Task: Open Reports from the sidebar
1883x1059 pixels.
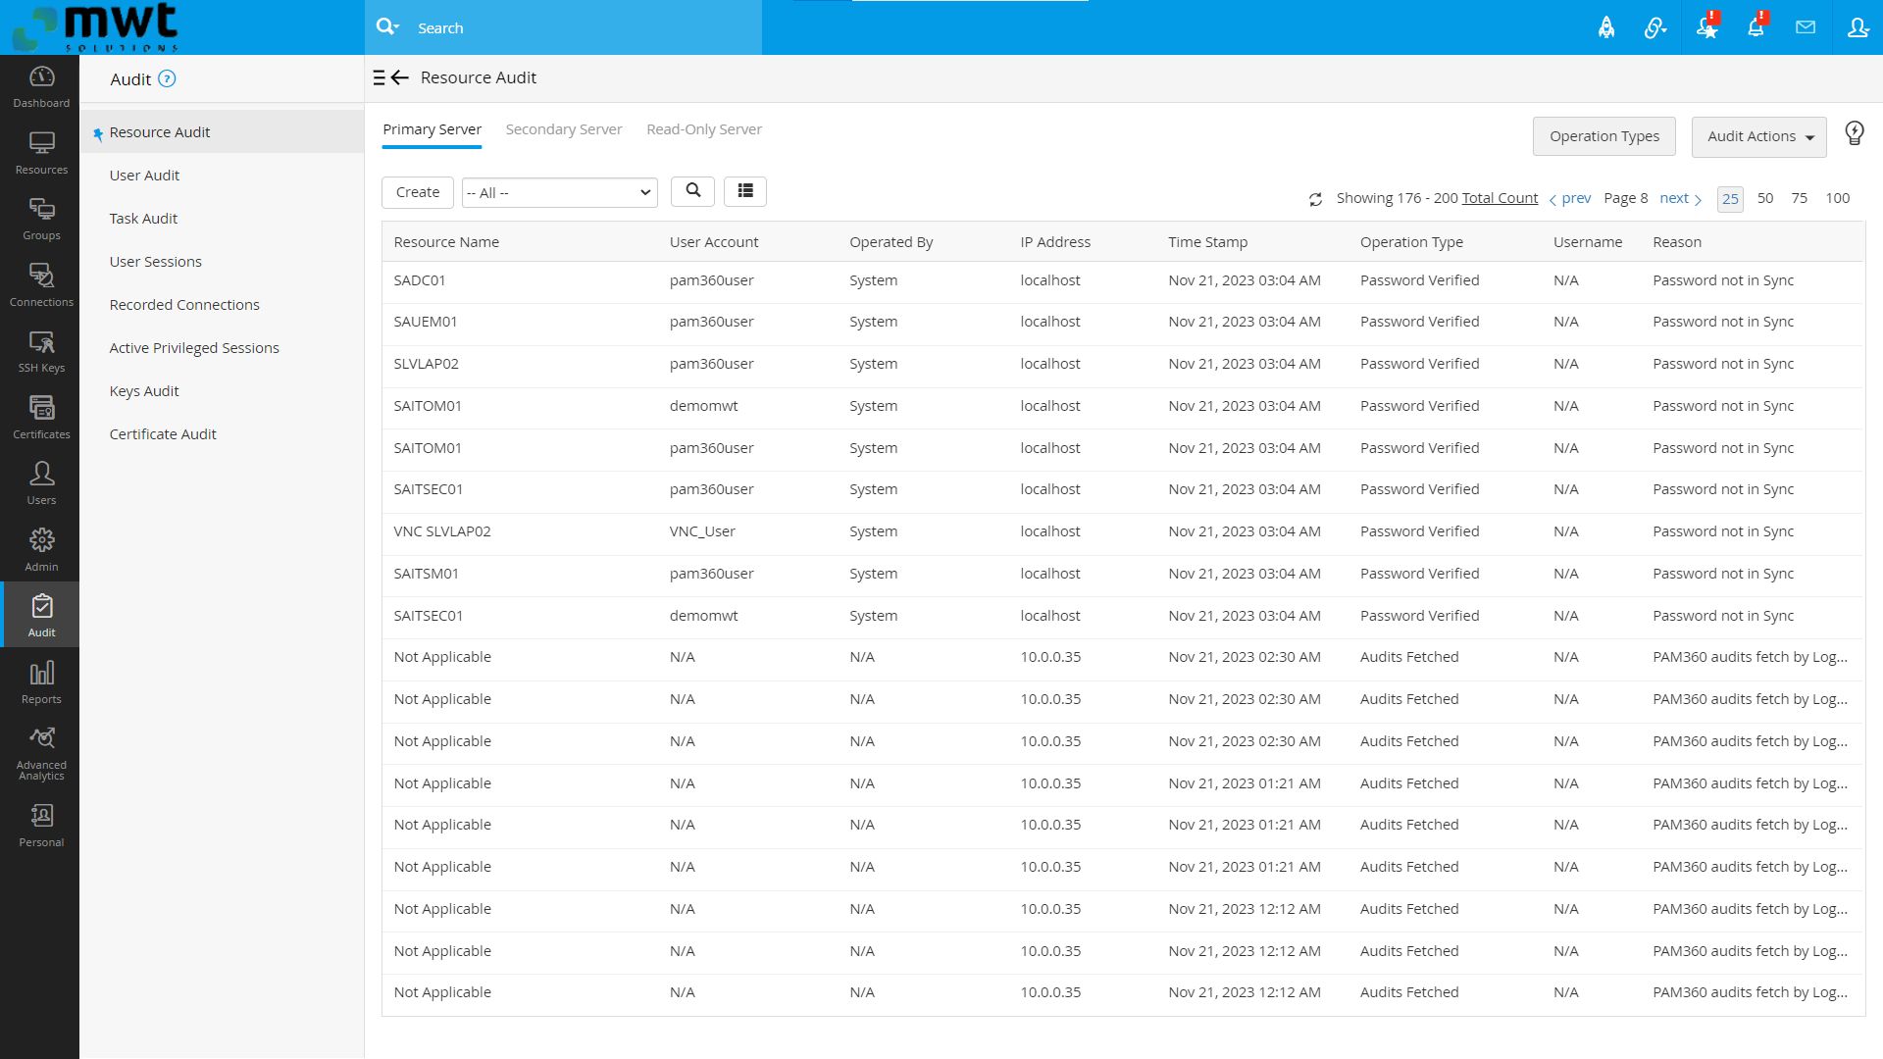Action: pos(40,681)
